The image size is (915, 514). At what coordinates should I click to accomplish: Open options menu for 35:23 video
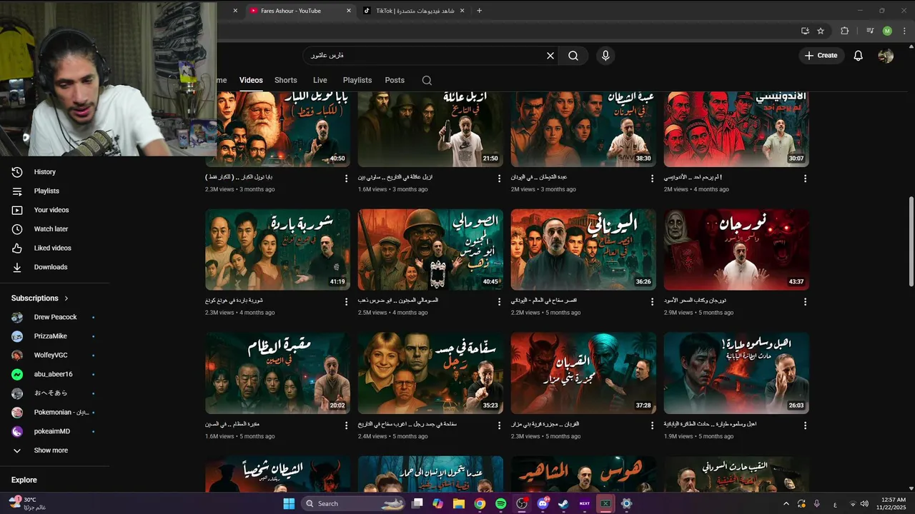[x=499, y=425]
